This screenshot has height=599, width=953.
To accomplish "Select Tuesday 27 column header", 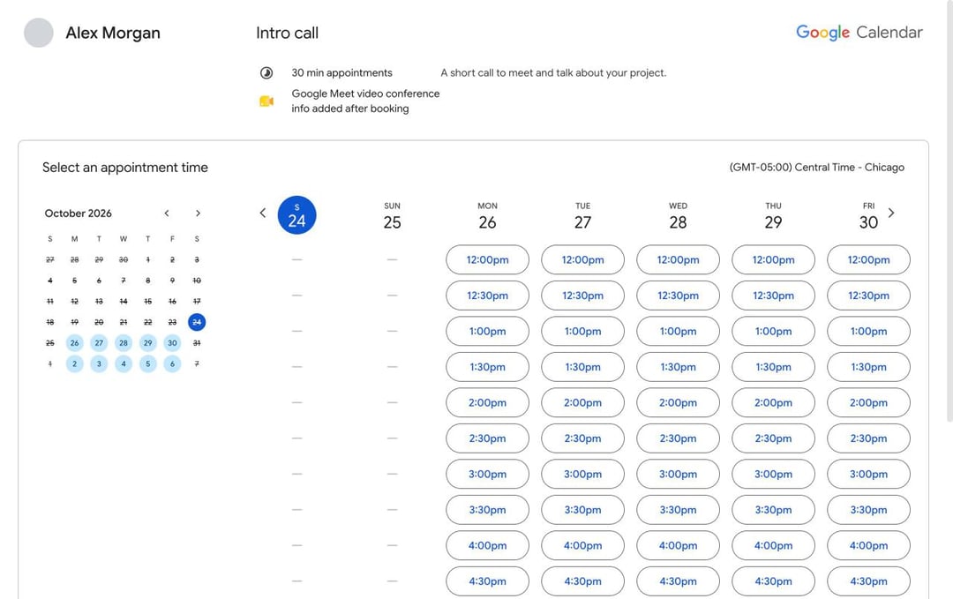I will pos(583,216).
